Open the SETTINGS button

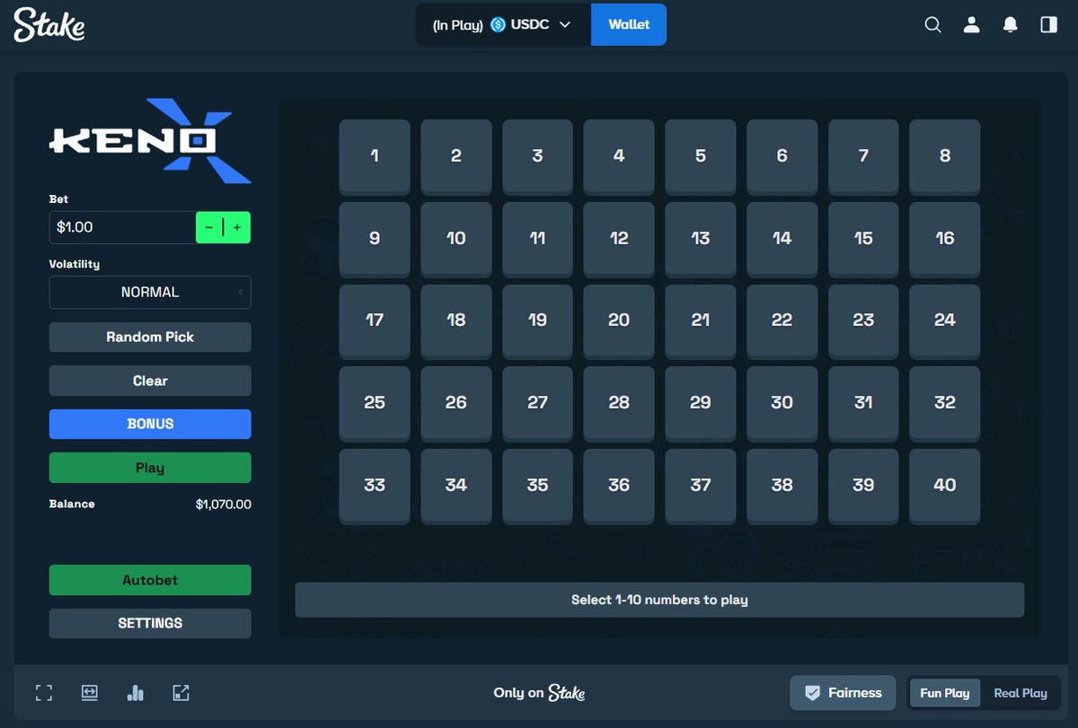click(150, 623)
